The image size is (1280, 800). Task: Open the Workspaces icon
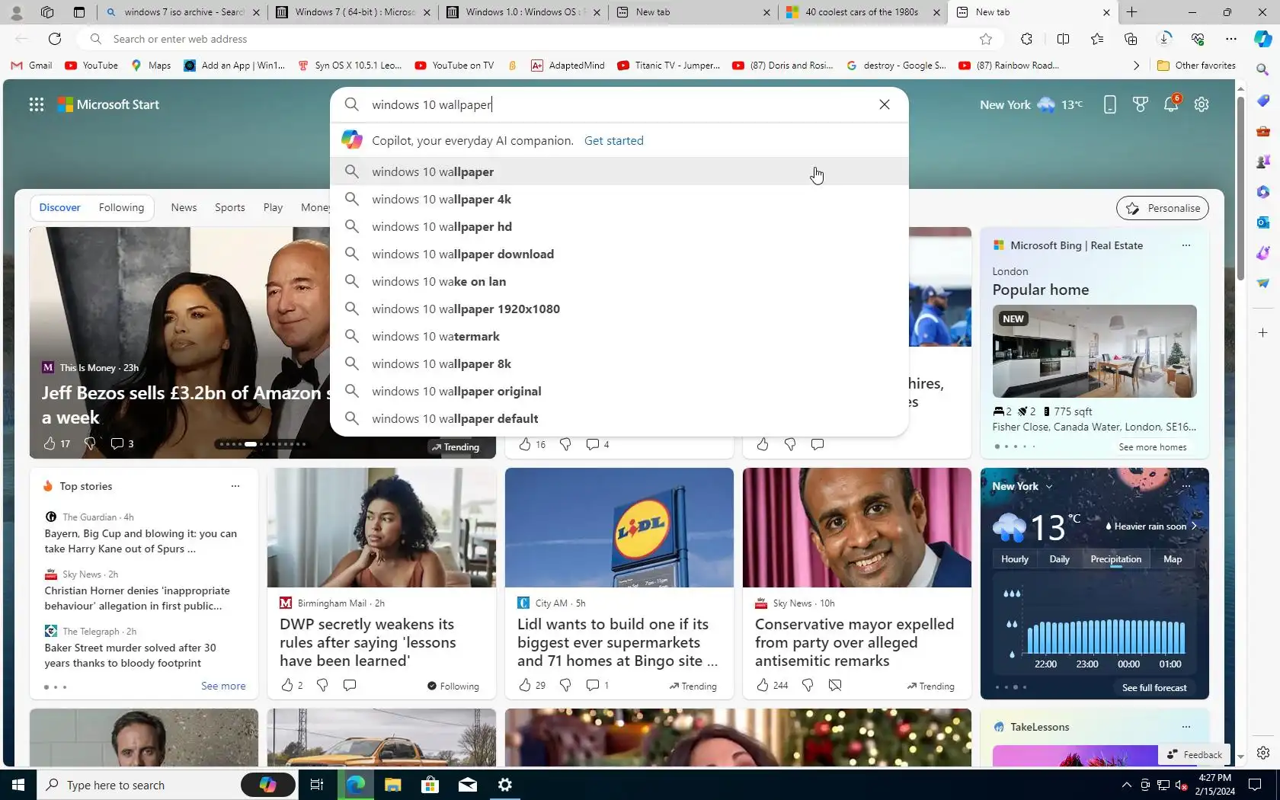[46, 12]
